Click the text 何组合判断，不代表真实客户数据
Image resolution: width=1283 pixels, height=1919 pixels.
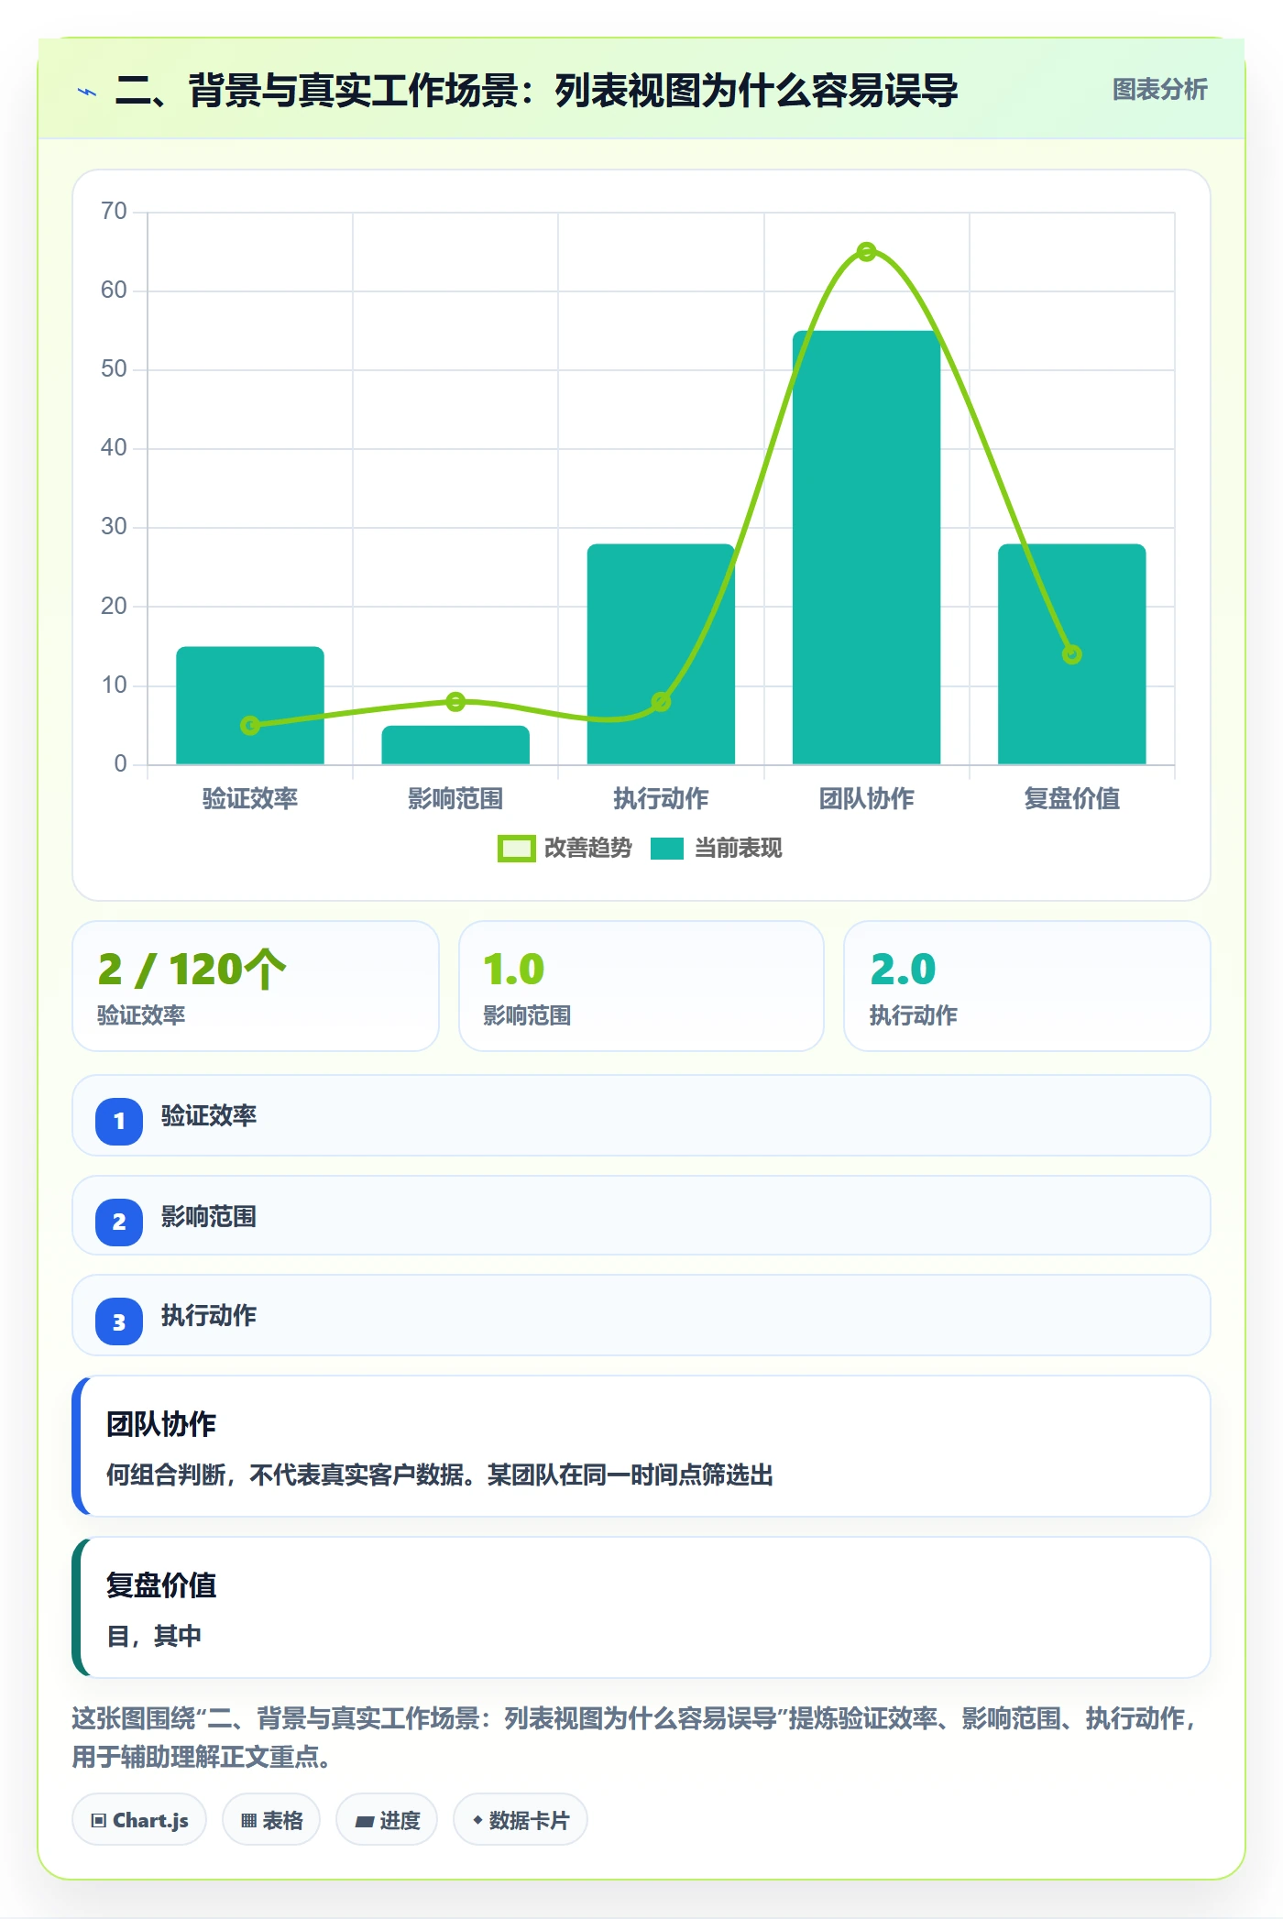coord(290,1475)
